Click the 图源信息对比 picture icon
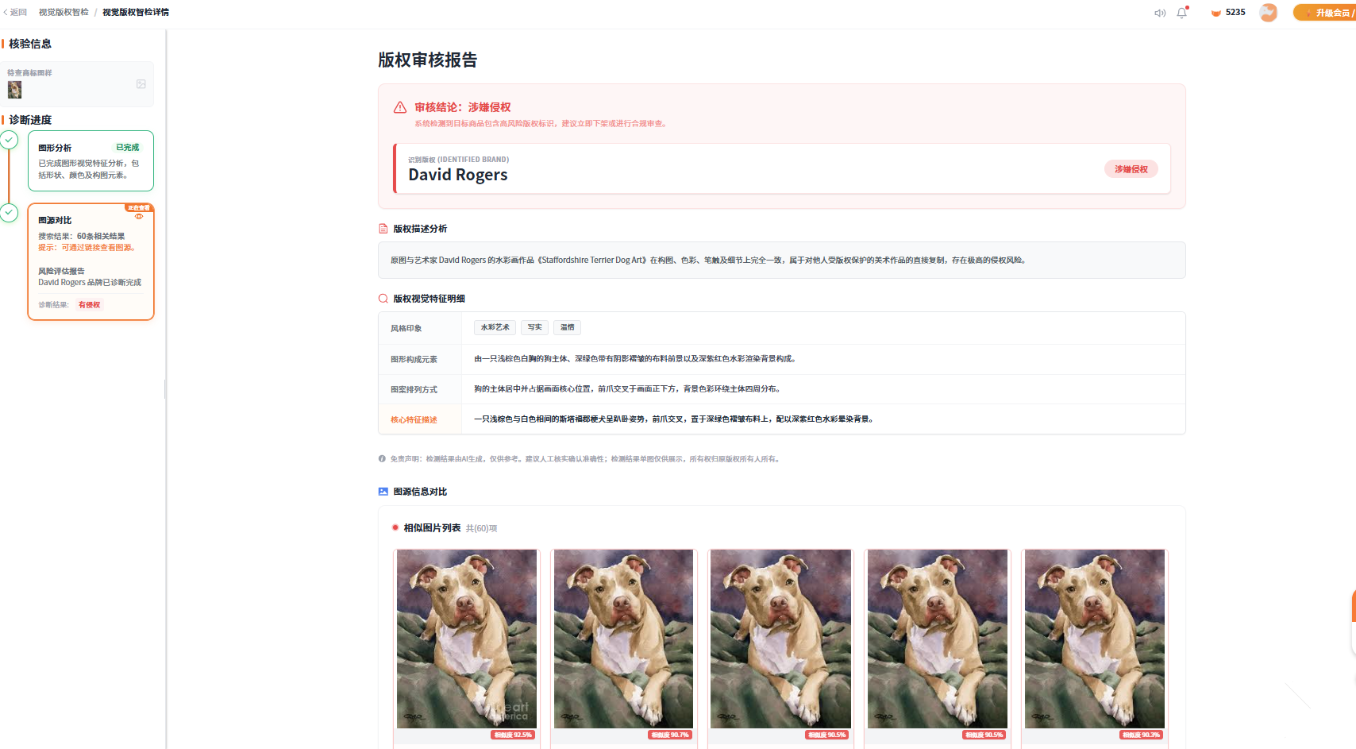This screenshot has width=1356, height=749. coord(383,492)
